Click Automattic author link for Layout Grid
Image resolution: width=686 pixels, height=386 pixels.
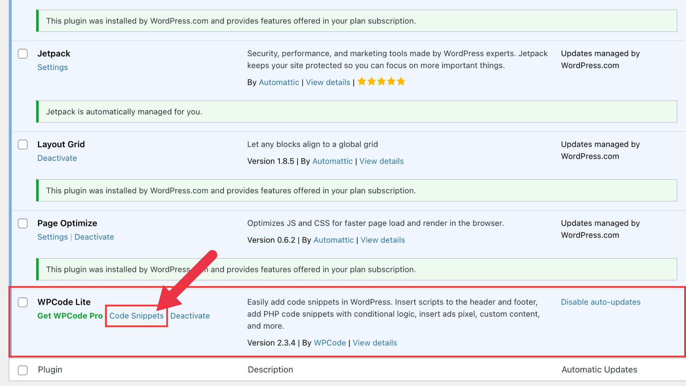pyautogui.click(x=332, y=161)
